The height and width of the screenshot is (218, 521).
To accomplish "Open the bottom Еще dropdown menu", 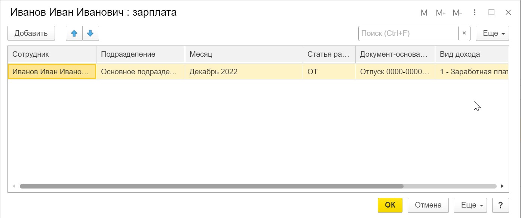I will [x=471, y=205].
